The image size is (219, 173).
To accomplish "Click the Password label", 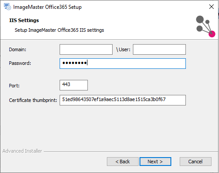I will 20,63.
